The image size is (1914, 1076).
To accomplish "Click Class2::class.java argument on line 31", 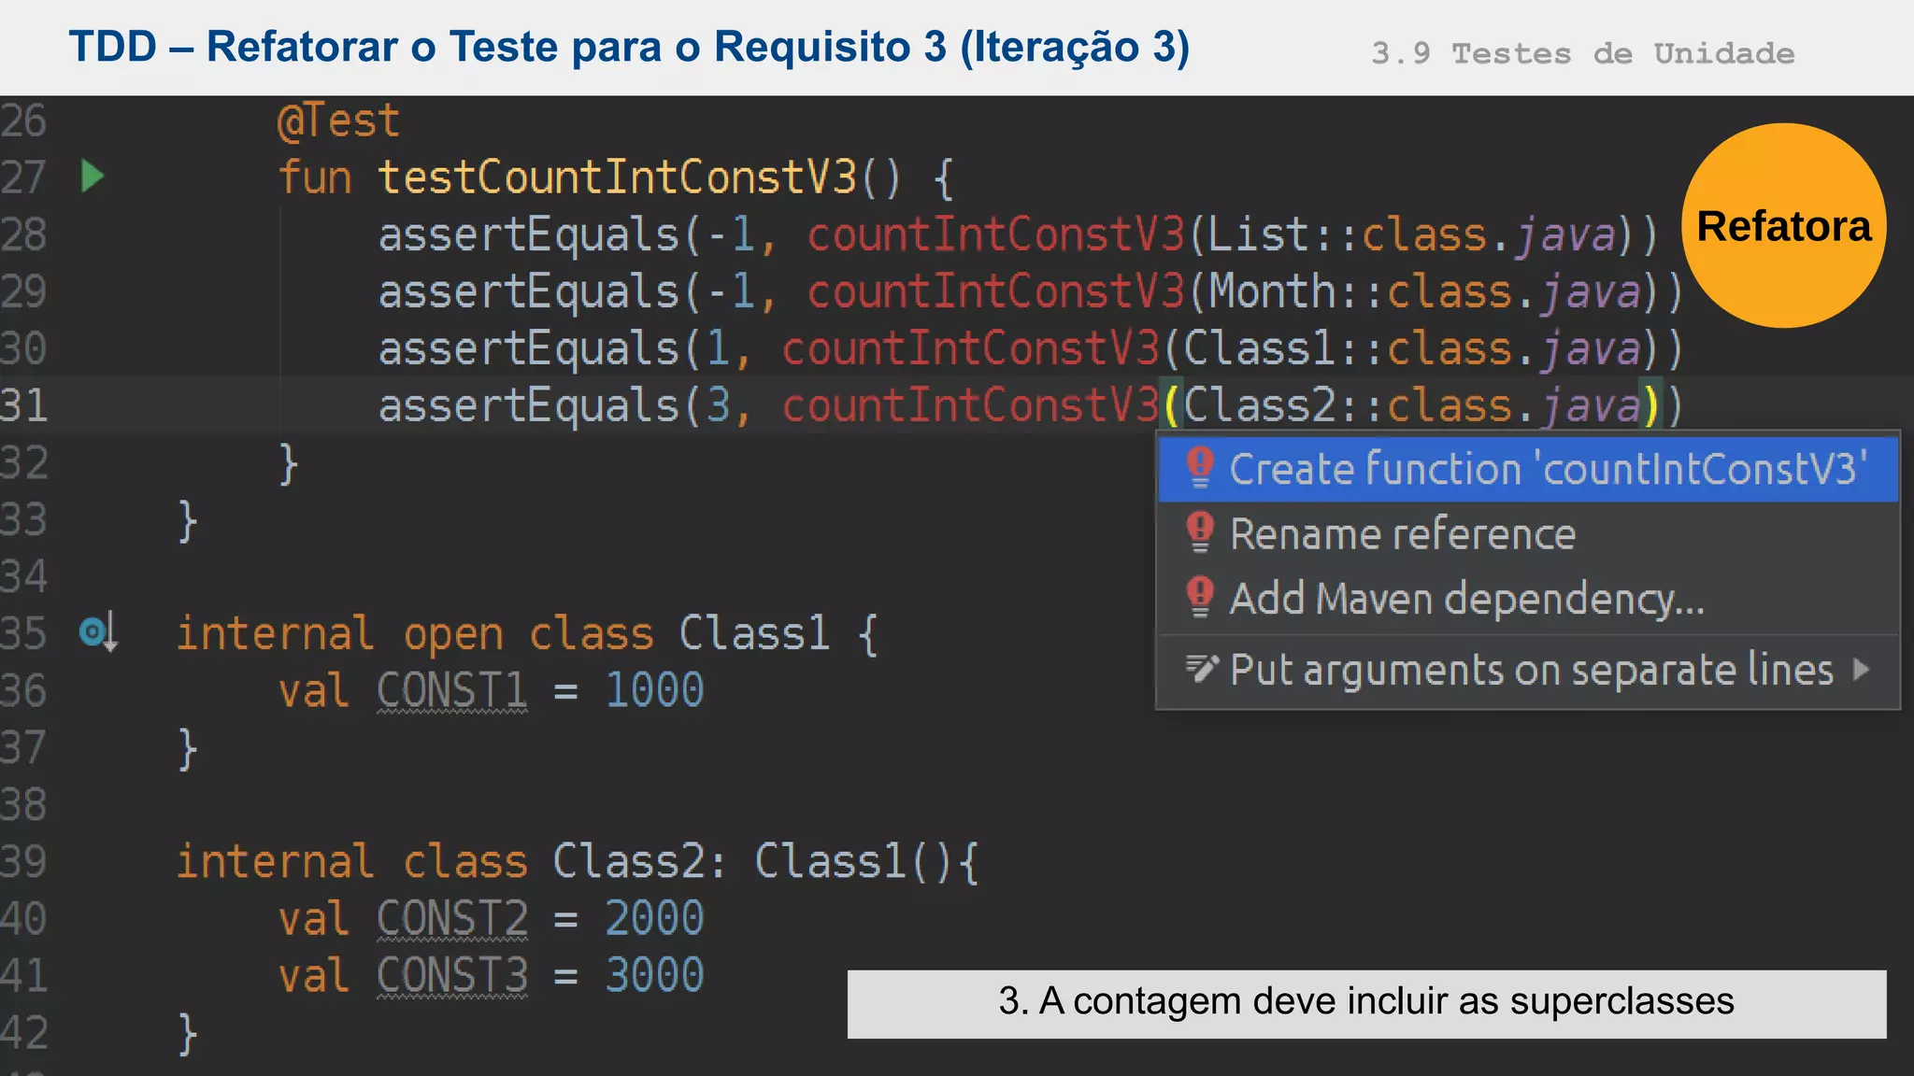I will click(1412, 406).
